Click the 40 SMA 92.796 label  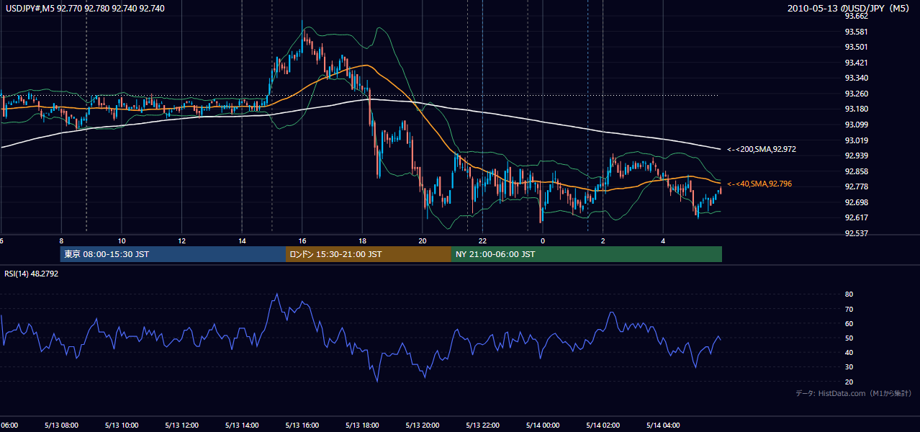(x=759, y=184)
